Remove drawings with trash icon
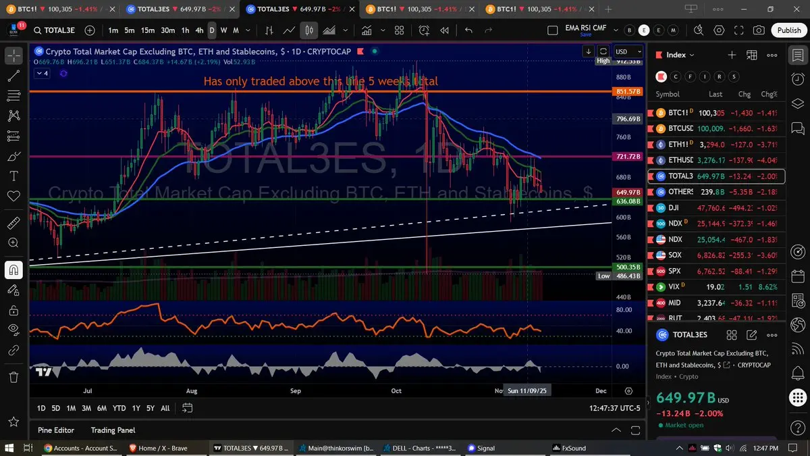The image size is (810, 456). pos(13,377)
